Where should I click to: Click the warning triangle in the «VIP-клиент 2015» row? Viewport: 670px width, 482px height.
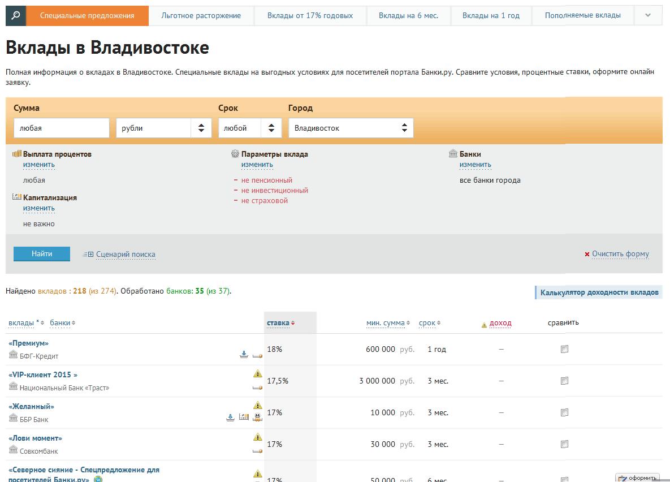click(258, 374)
